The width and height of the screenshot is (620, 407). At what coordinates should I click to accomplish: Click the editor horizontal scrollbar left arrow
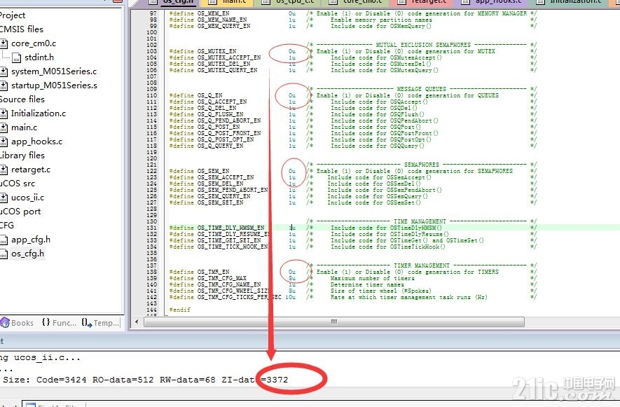pos(137,322)
